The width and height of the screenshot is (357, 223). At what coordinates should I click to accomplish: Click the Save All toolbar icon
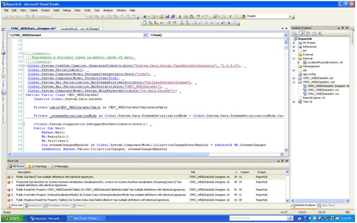173,16
